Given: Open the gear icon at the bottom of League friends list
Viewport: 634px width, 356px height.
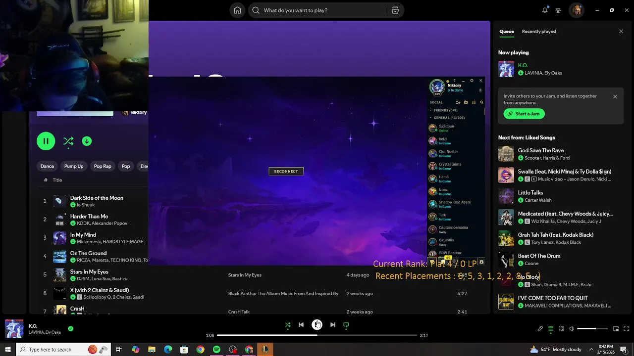Looking at the screenshot, I should coord(481,262).
